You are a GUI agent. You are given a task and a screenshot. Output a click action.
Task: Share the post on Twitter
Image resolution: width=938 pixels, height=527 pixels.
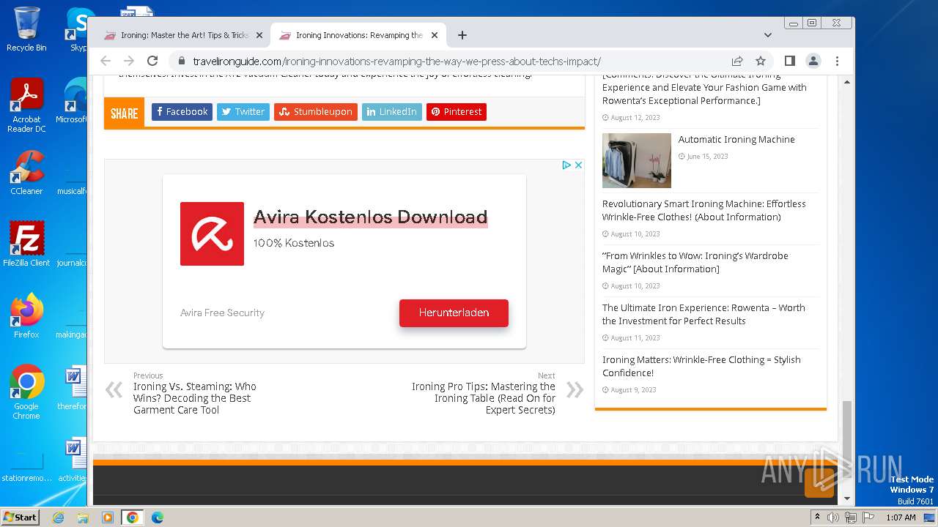point(243,112)
